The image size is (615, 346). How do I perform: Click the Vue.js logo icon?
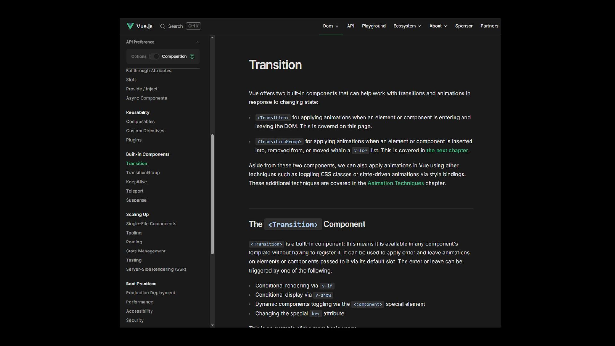(130, 26)
